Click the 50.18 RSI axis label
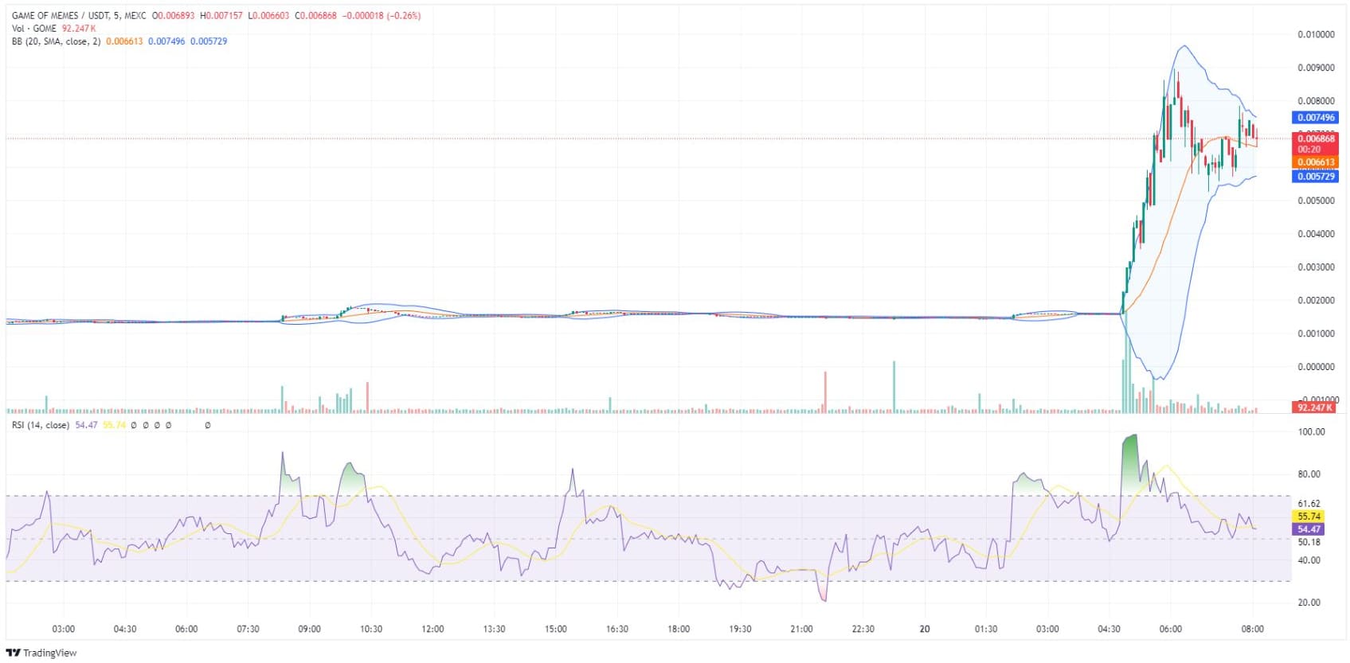 click(x=1309, y=543)
